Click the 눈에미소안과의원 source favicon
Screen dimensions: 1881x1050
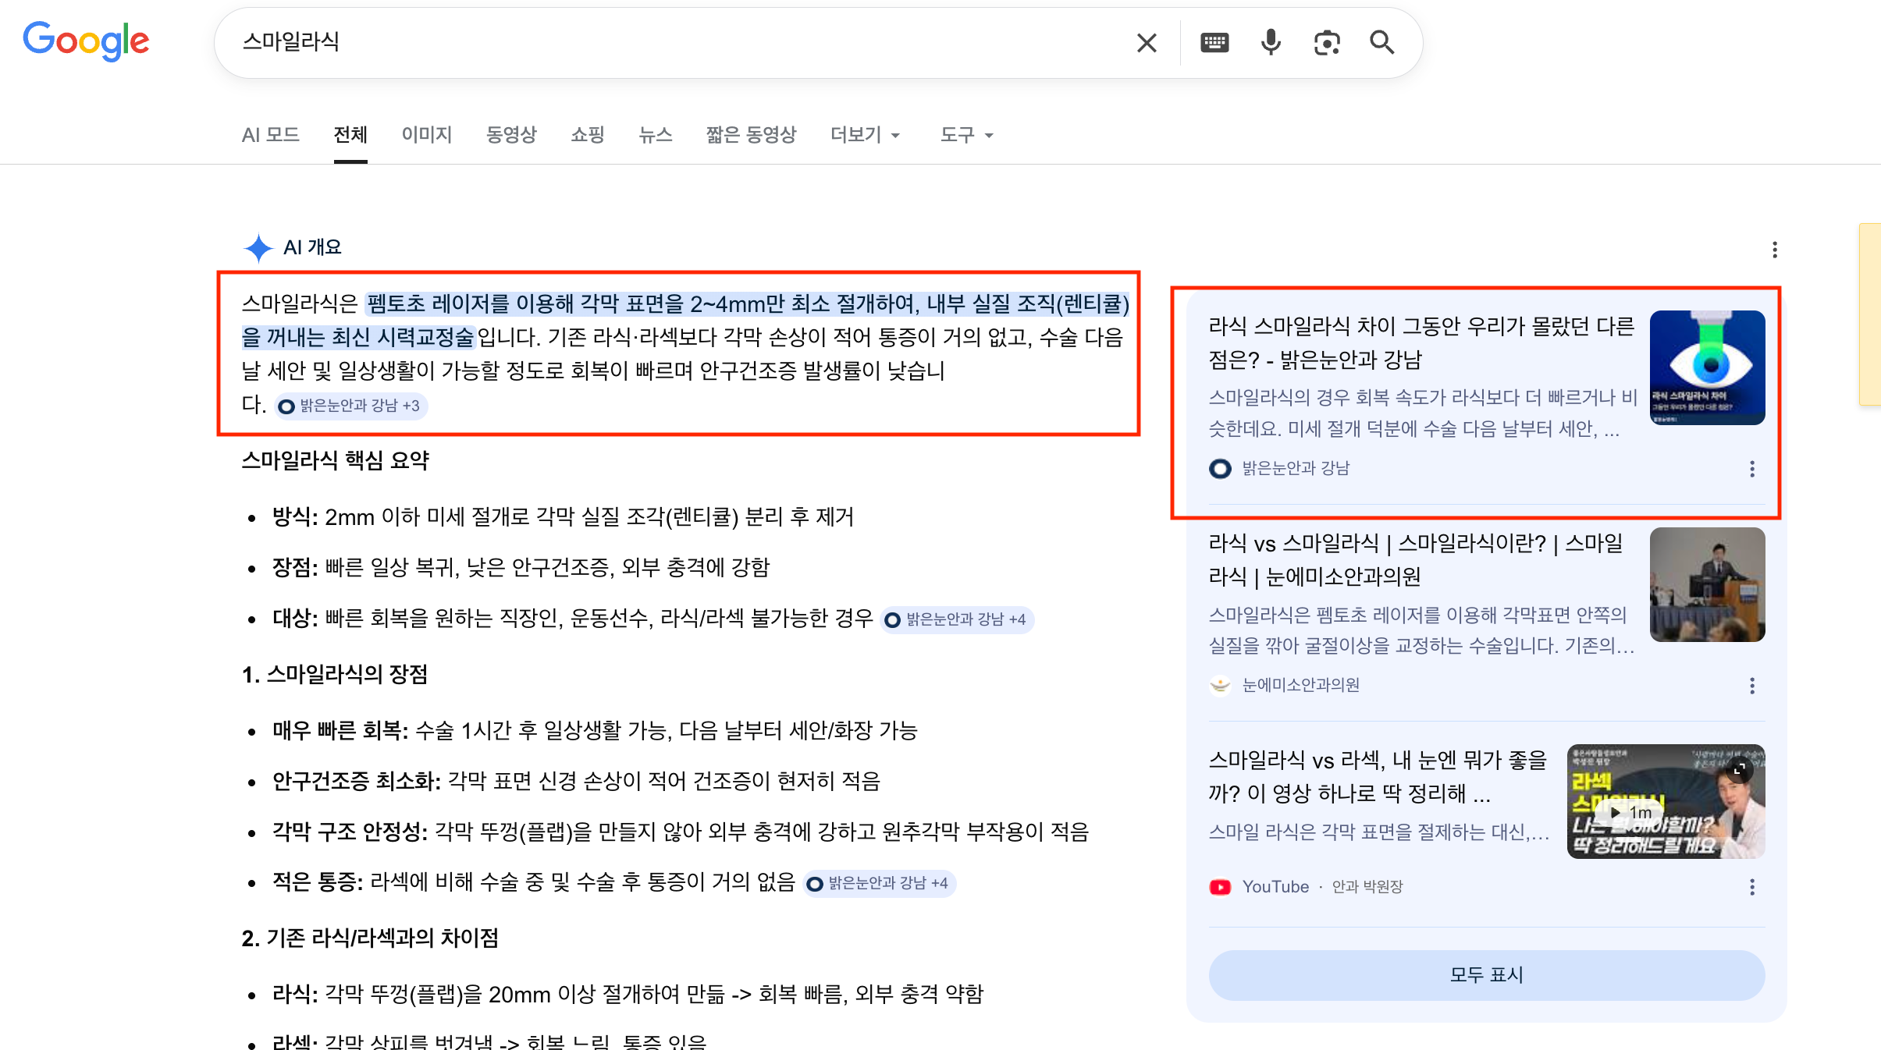1220,686
